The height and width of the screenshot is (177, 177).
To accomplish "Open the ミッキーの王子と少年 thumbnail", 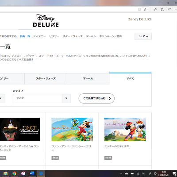I will (x=125, y=129).
